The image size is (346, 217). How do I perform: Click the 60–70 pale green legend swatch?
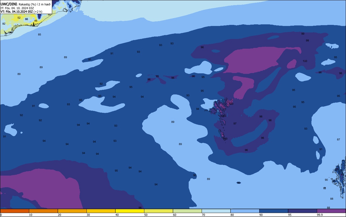(x=187, y=211)
